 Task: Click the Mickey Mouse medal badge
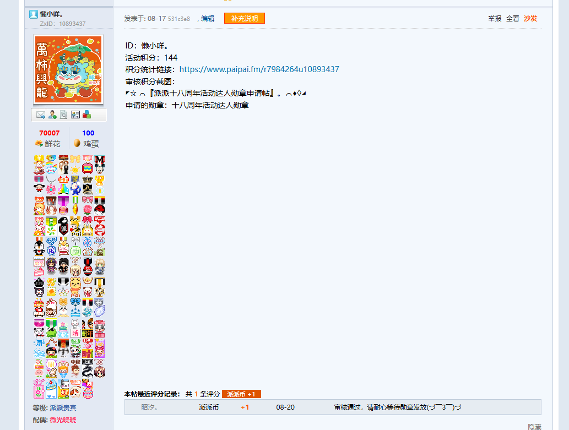(100, 165)
